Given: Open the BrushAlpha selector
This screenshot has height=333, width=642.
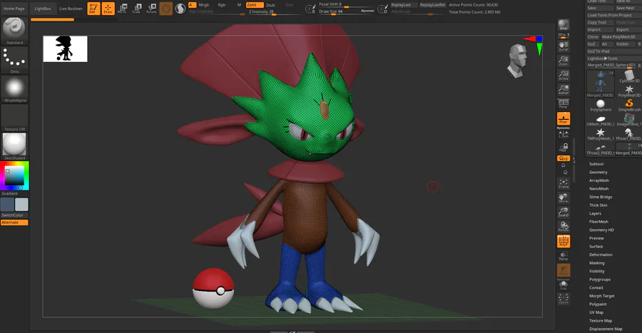Looking at the screenshot, I should 14,88.
